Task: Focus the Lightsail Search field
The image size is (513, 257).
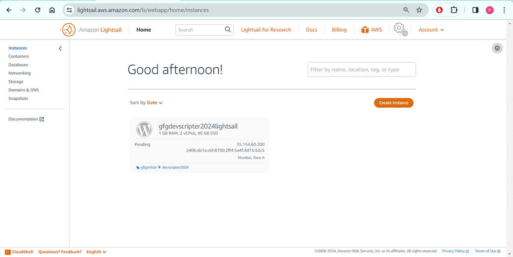Action: [x=204, y=30]
